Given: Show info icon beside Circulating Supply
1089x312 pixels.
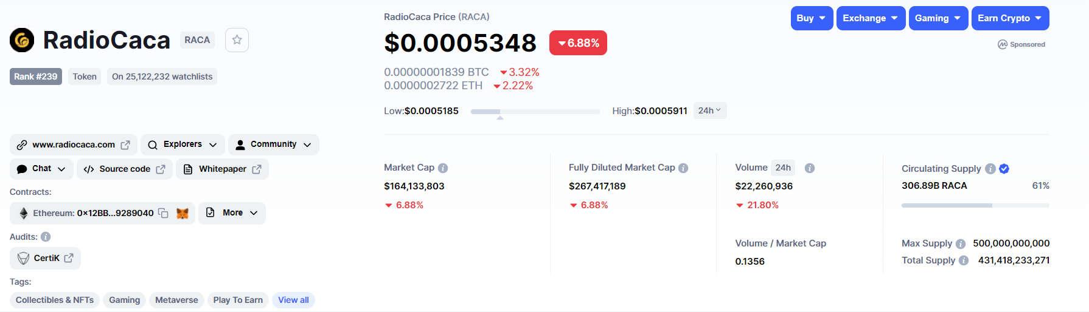Looking at the screenshot, I should click(990, 169).
